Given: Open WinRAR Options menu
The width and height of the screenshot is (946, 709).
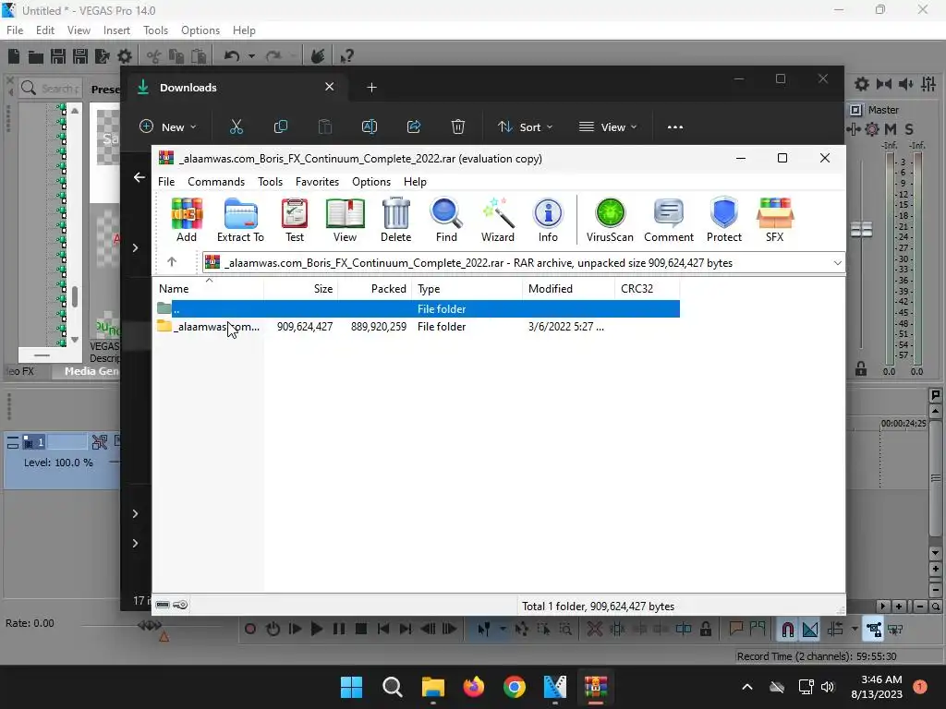Looking at the screenshot, I should tap(371, 182).
